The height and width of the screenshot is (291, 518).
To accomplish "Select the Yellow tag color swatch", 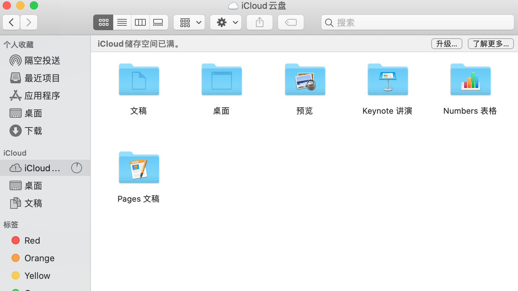I will 16,275.
